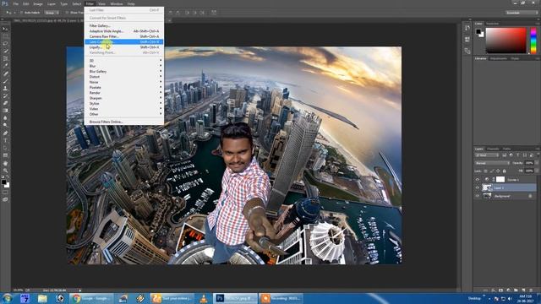541x304 pixels.
Task: Select the Rectangle shape tool
Action: pyautogui.click(x=5, y=155)
